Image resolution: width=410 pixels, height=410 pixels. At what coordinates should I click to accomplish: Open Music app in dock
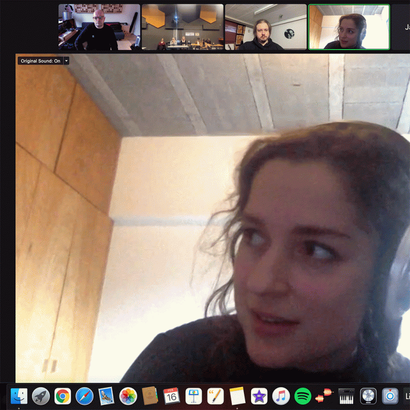(281, 396)
